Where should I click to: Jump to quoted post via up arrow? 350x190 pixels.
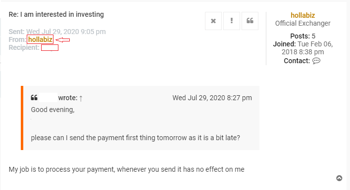pyautogui.click(x=81, y=98)
